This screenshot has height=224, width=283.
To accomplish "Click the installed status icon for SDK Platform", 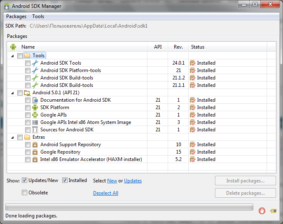I will tap(192, 107).
